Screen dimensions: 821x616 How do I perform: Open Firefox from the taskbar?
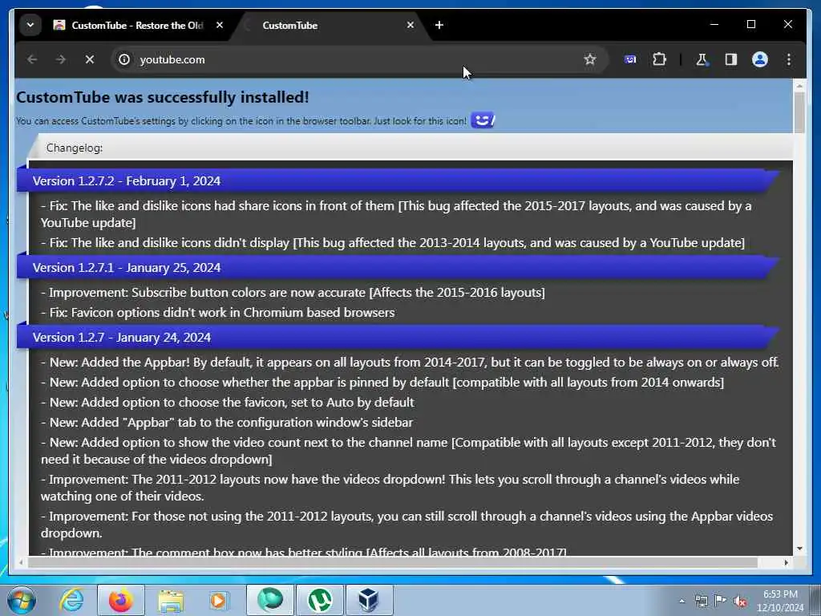coord(121,600)
